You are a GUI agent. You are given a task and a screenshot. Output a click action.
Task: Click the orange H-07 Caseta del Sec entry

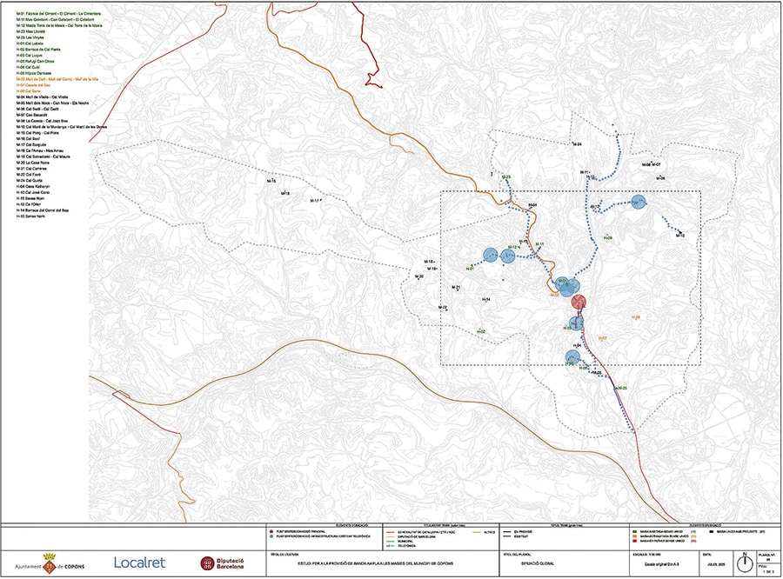35,85
